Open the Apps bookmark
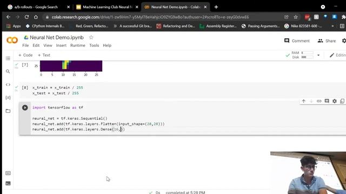The width and height of the screenshot is (346, 194). 14,26
